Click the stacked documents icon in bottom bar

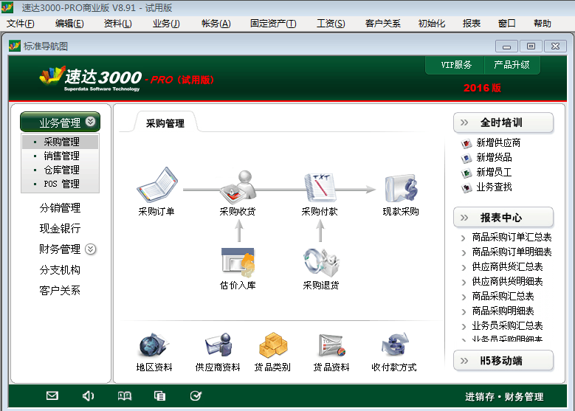point(159,396)
